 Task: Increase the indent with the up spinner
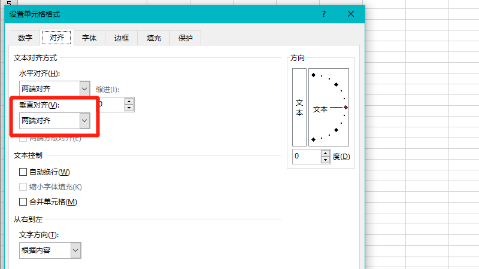129,102
